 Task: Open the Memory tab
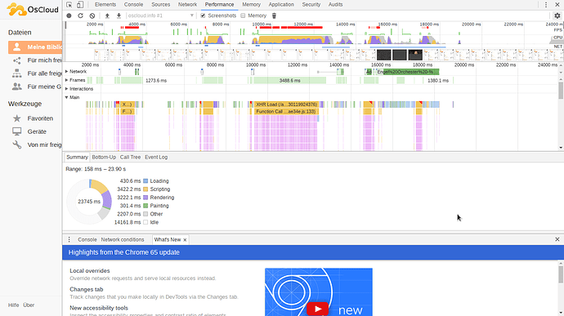[251, 5]
